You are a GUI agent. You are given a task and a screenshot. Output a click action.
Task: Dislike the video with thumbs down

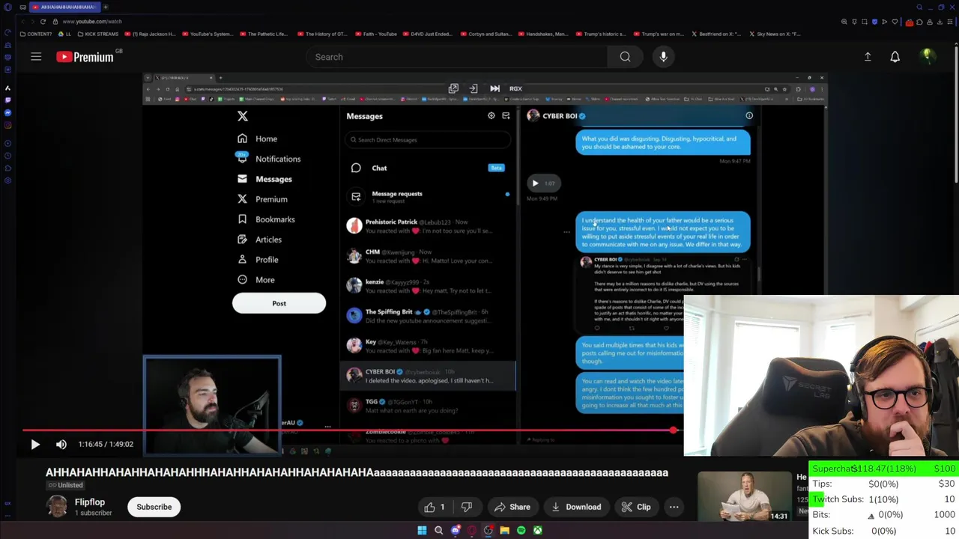pos(466,507)
